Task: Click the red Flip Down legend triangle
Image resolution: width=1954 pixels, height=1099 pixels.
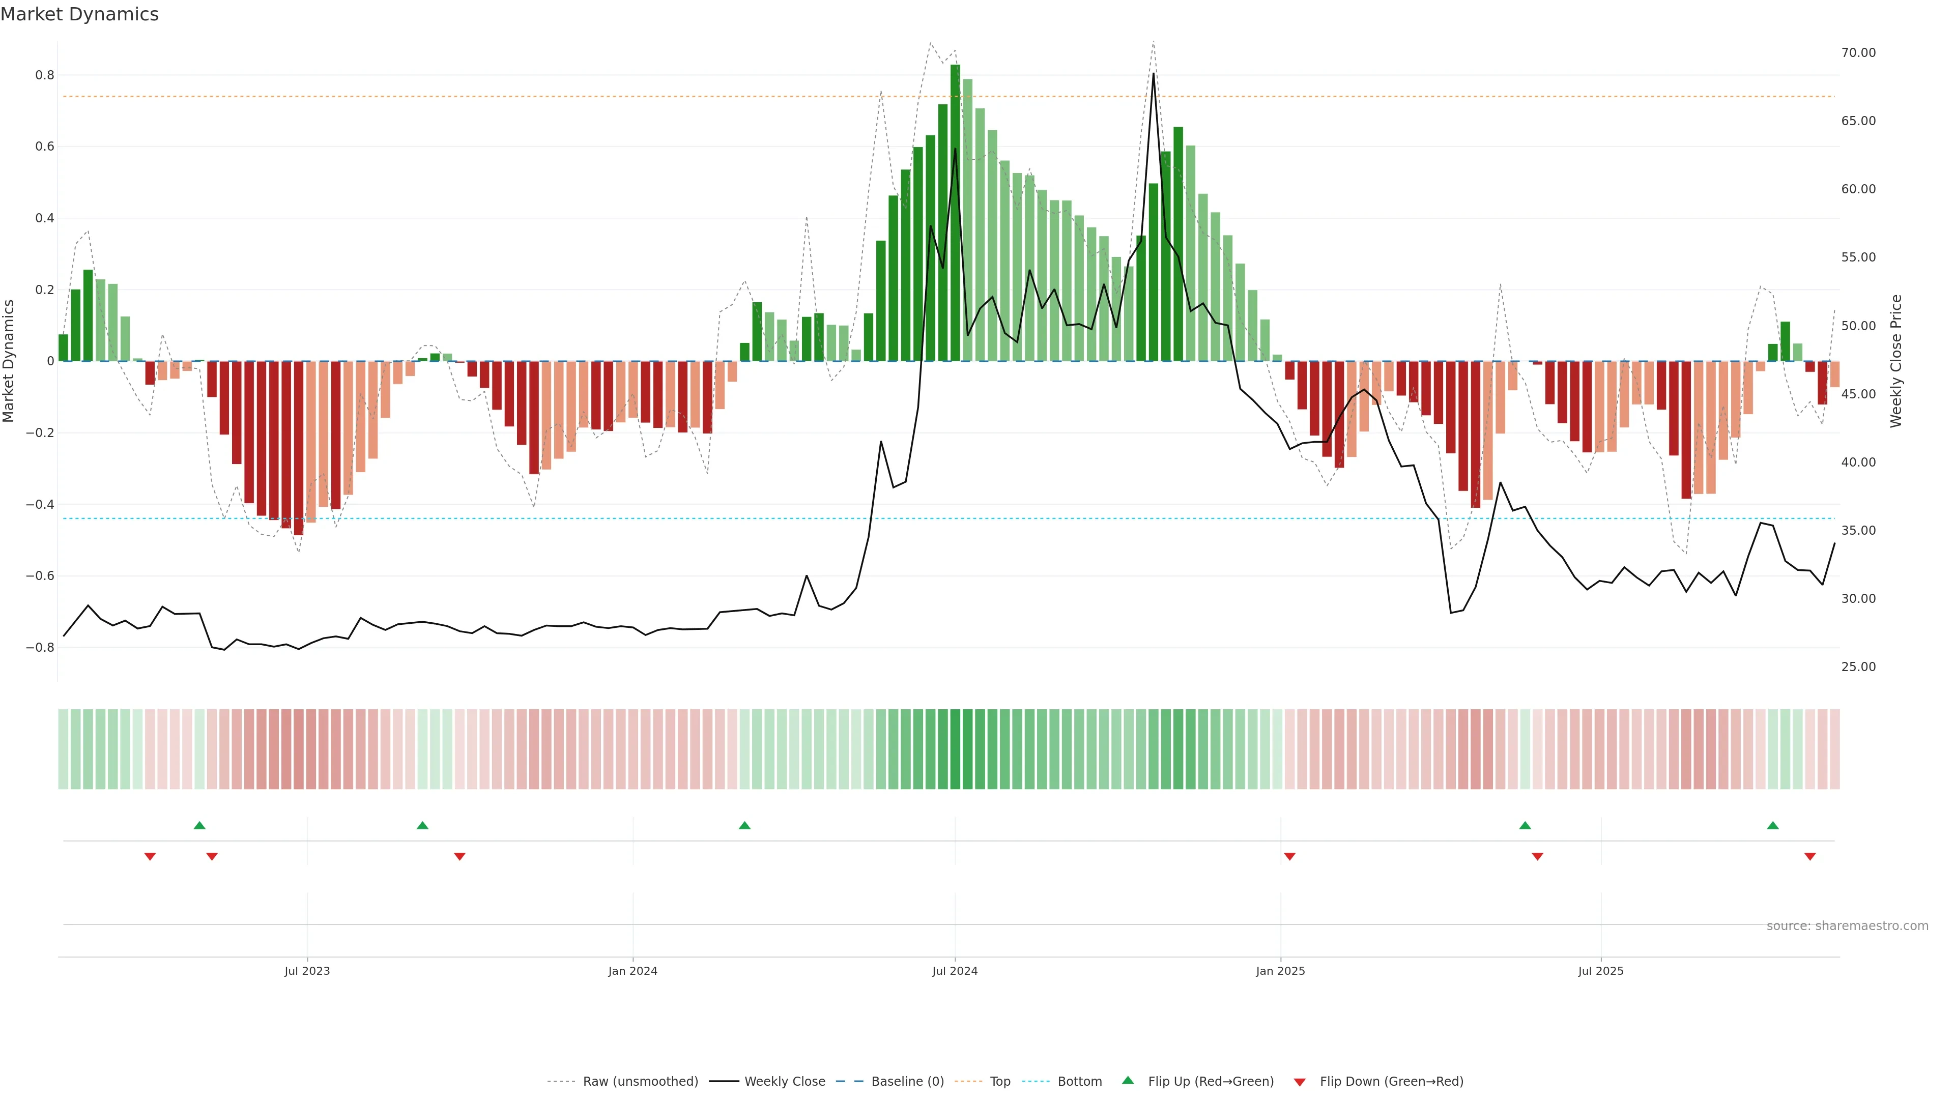Action: click(1300, 1082)
